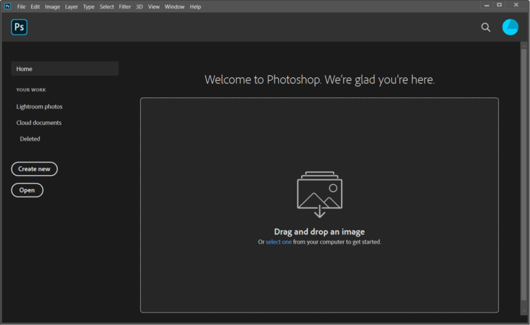Show Cloud documents
This screenshot has height=325, width=530.
(x=39, y=123)
